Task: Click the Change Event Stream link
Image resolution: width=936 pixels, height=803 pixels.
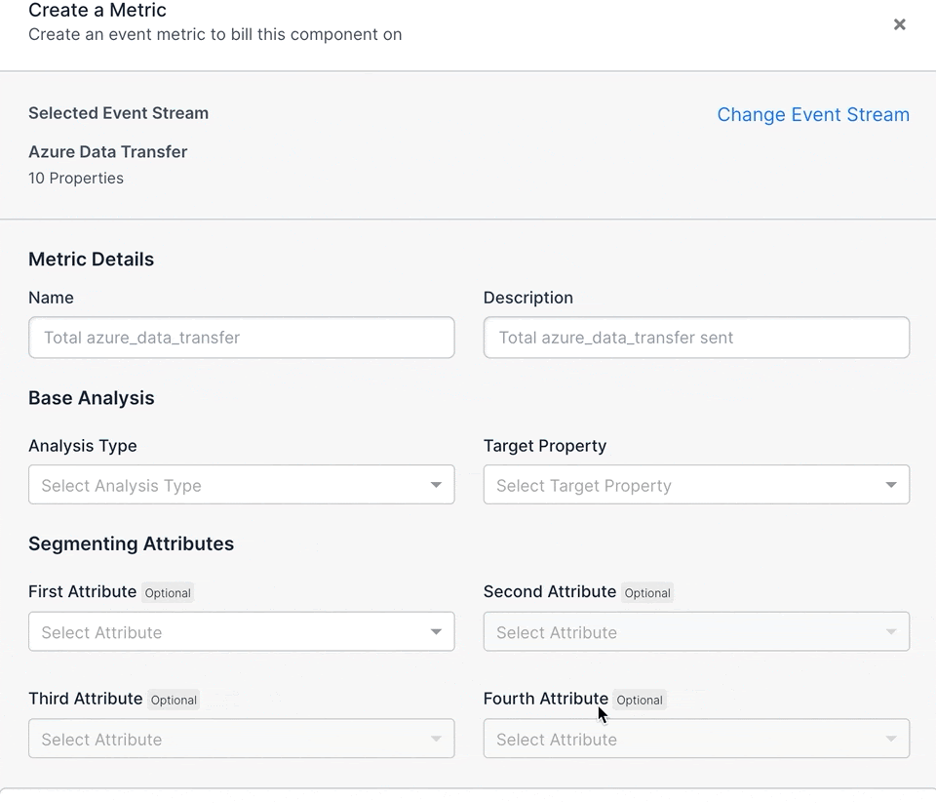Action: [x=813, y=114]
